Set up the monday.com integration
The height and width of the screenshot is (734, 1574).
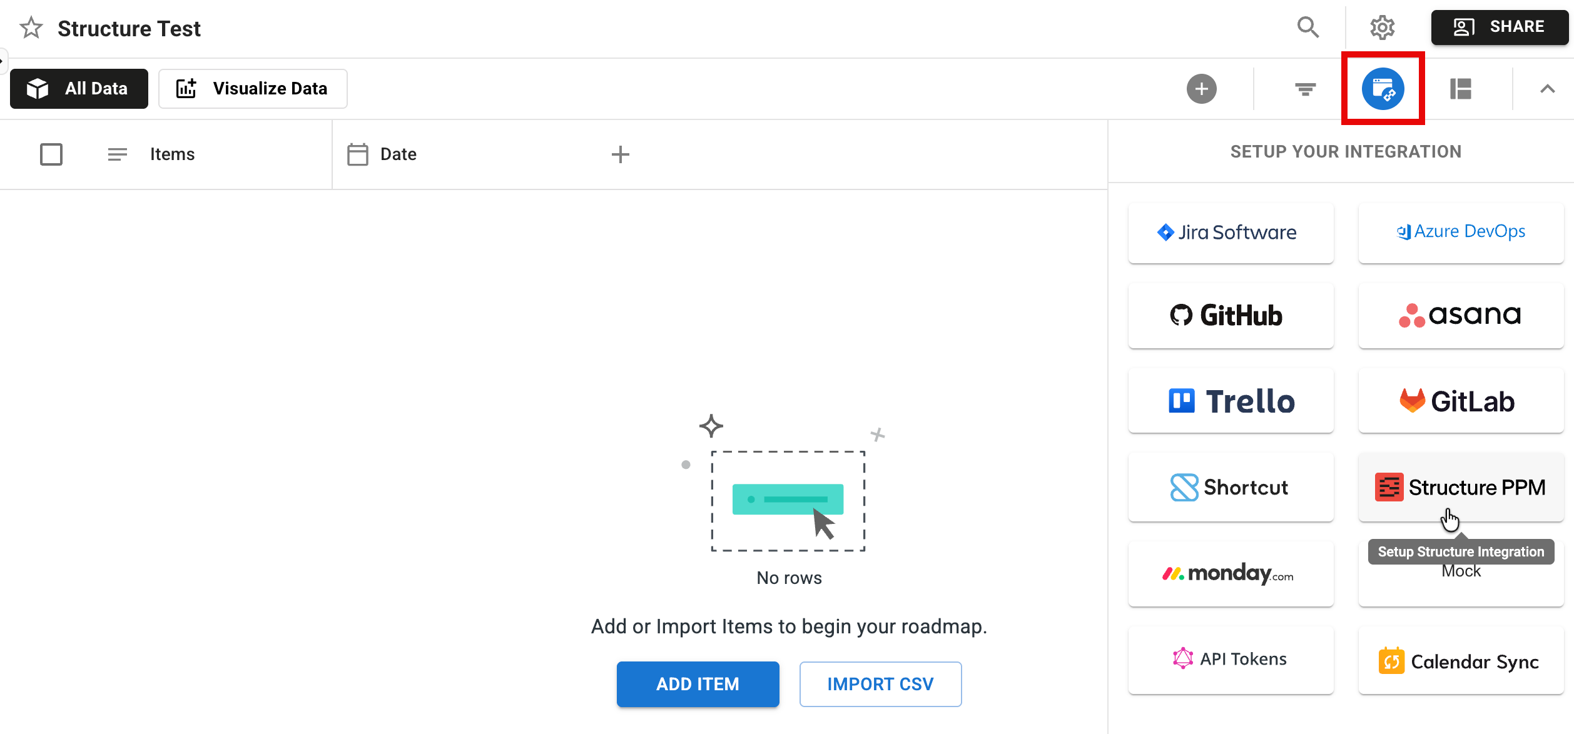pyautogui.click(x=1230, y=573)
